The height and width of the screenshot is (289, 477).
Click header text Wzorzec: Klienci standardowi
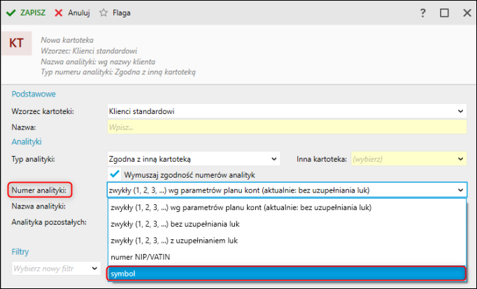89,51
